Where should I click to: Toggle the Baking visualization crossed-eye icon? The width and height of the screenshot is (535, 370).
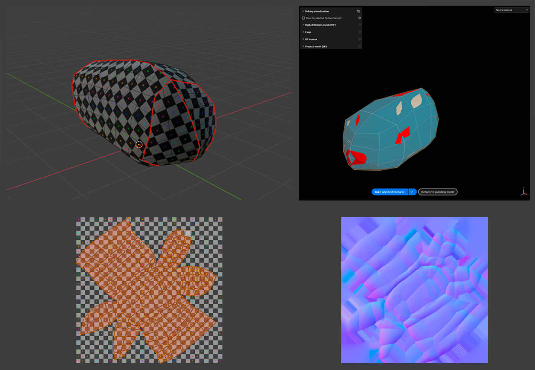[x=358, y=11]
